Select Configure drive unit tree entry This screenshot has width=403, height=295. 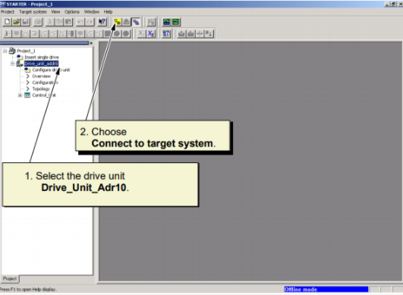click(x=51, y=70)
